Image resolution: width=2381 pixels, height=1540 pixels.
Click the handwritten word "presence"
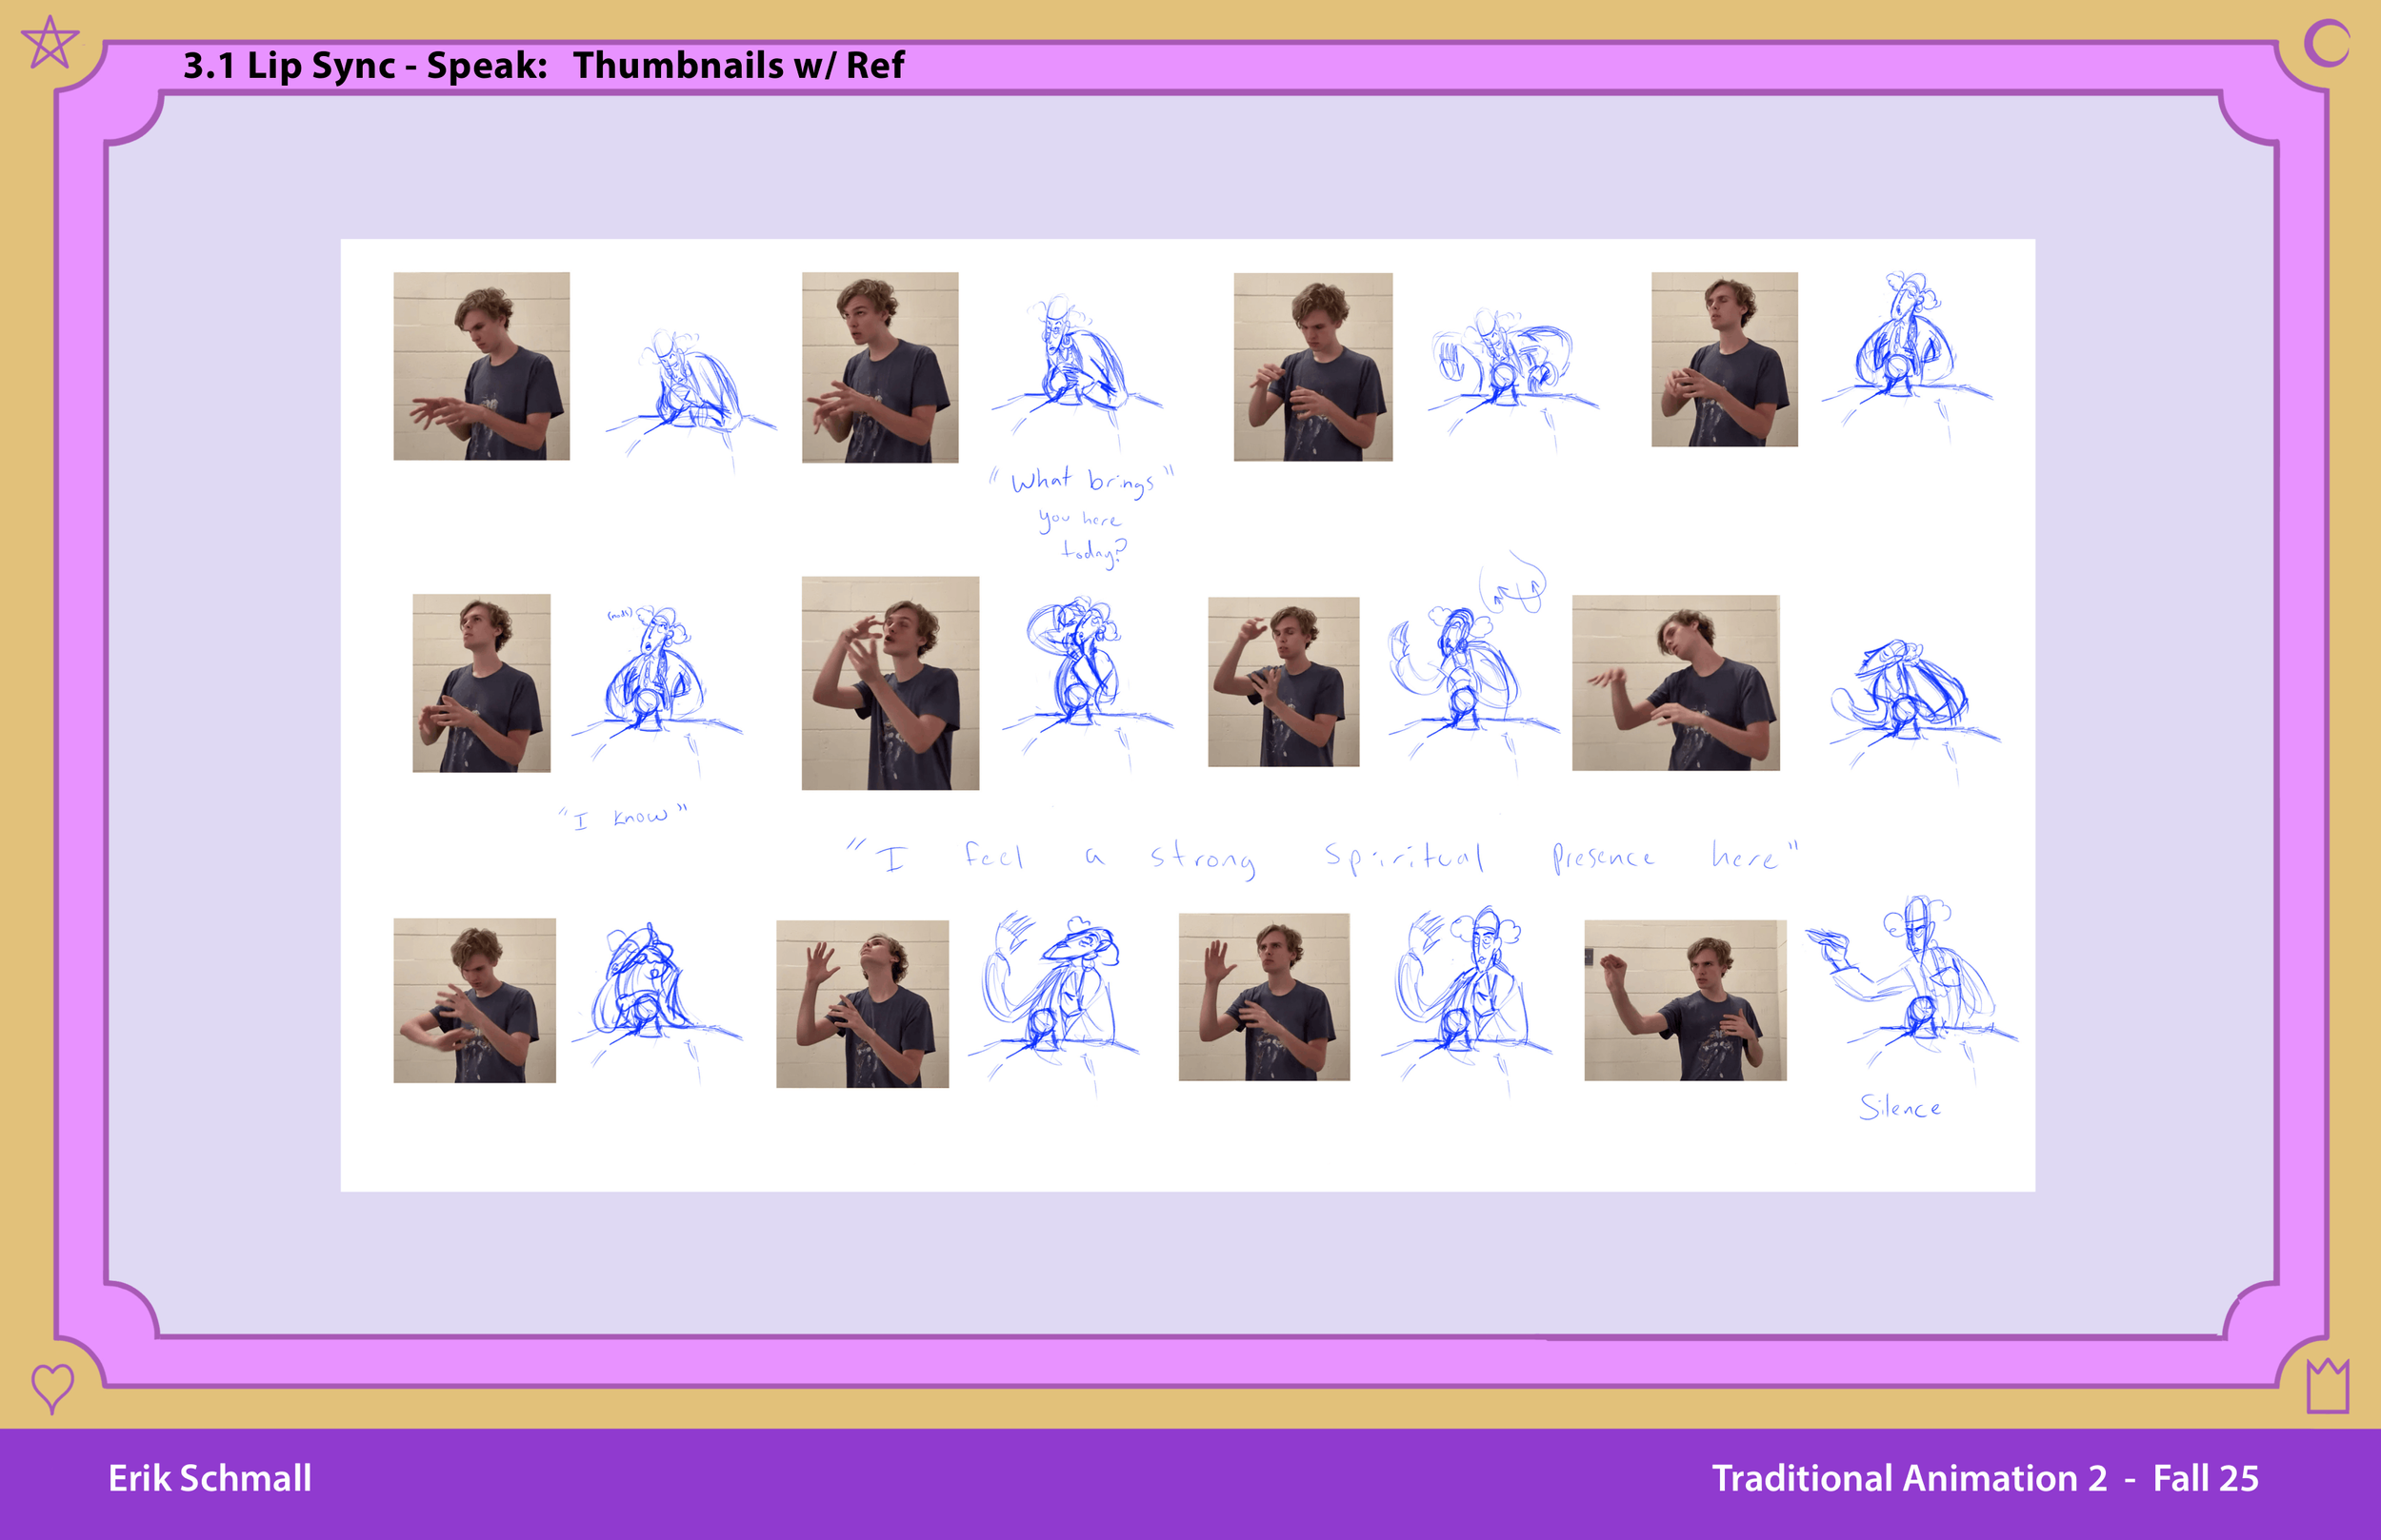point(1603,857)
